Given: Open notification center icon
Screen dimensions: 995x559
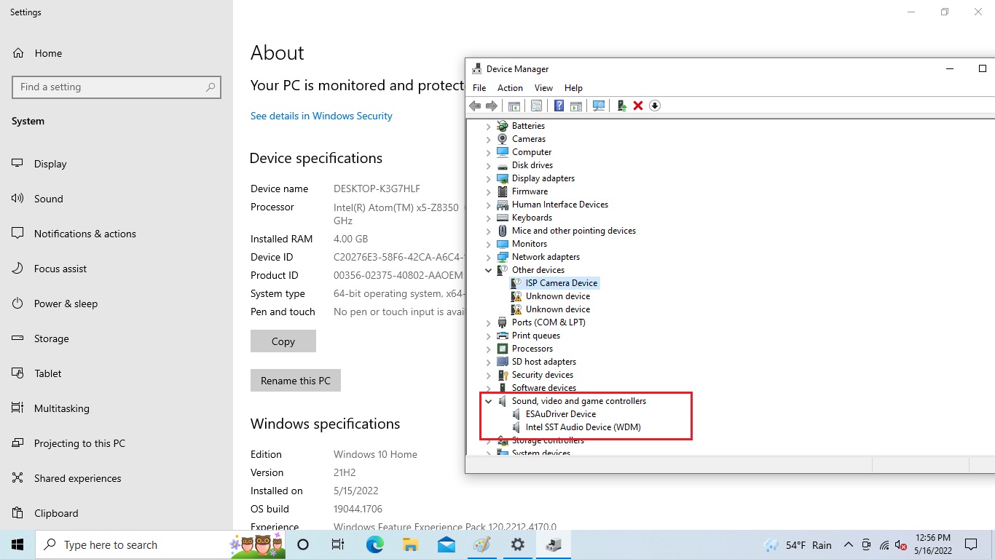Looking at the screenshot, I should click(971, 544).
